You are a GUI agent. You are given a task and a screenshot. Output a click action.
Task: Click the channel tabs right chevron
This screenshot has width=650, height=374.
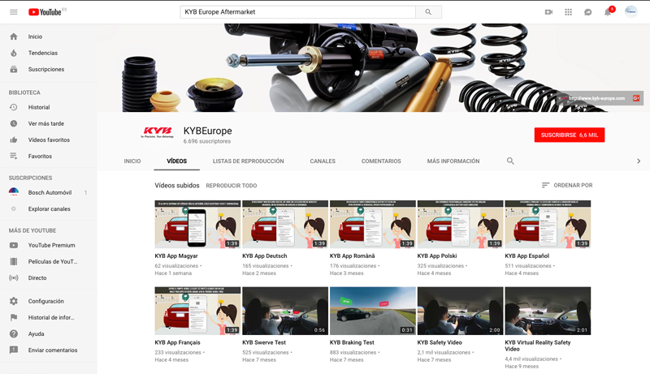639,161
